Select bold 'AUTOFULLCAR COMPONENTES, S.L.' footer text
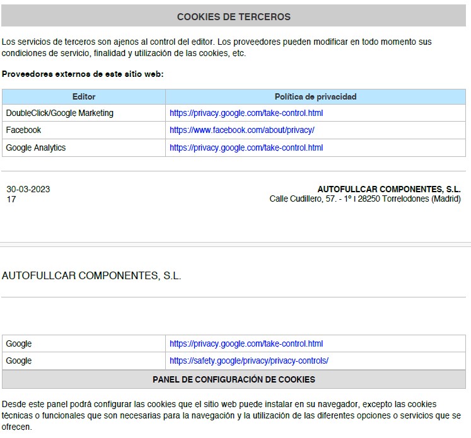 click(x=389, y=189)
